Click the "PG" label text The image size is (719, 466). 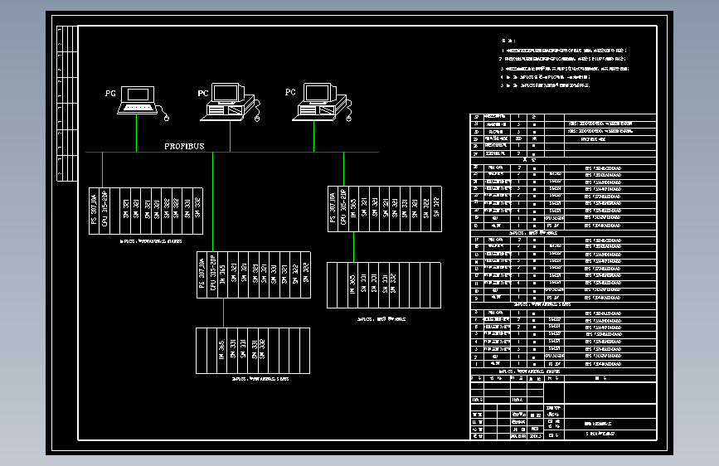110,93
